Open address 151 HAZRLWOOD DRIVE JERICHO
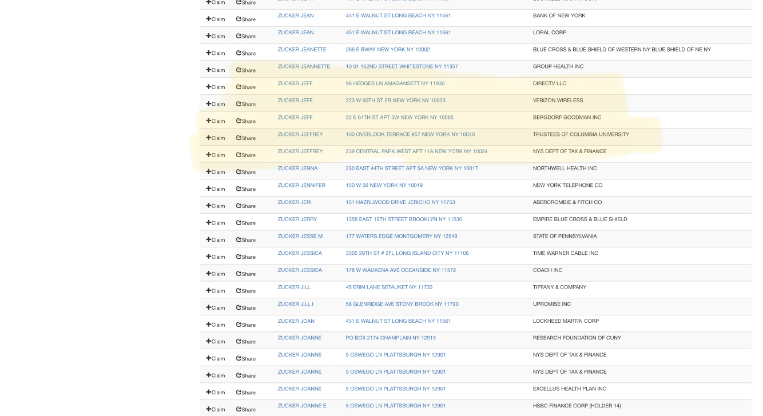Screen dimensions: 763x416 click(x=400, y=202)
